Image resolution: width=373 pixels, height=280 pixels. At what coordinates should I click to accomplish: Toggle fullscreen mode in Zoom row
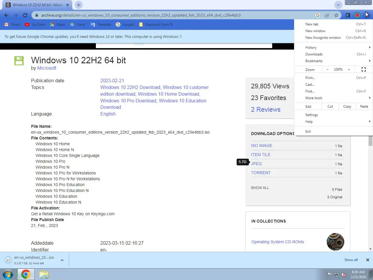tap(363, 69)
